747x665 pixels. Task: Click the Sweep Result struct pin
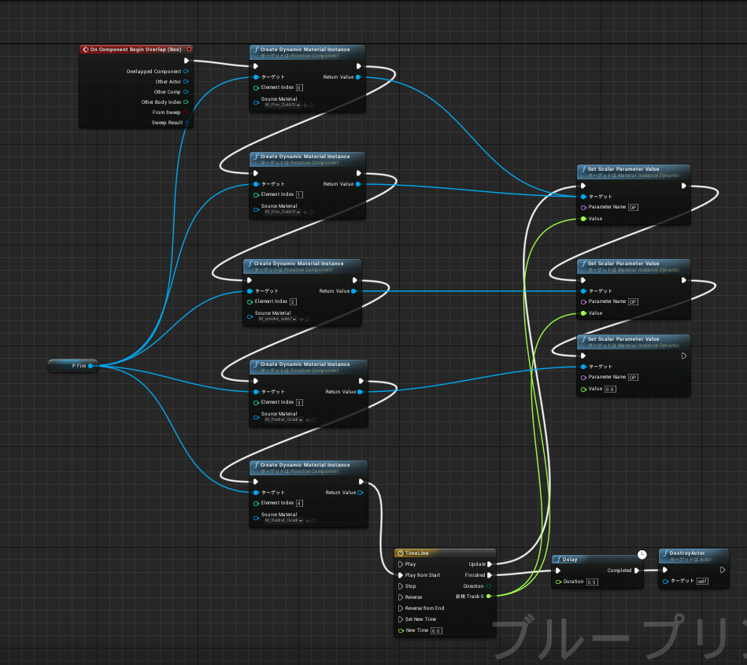[187, 123]
